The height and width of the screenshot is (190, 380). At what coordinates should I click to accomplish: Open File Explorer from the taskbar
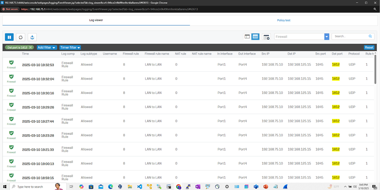130,186
